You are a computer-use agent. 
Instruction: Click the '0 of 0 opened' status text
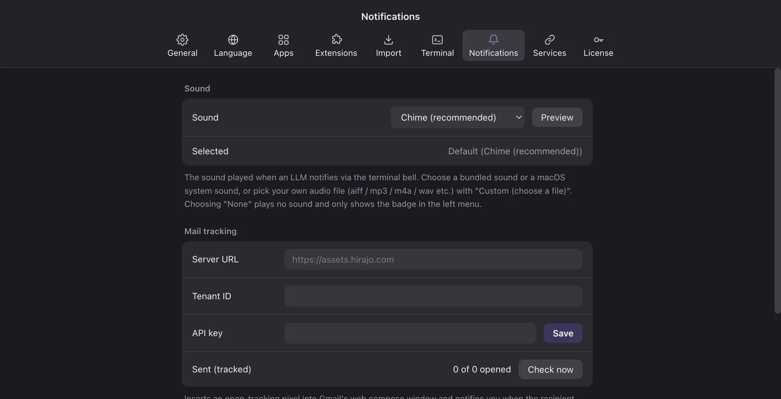click(482, 369)
